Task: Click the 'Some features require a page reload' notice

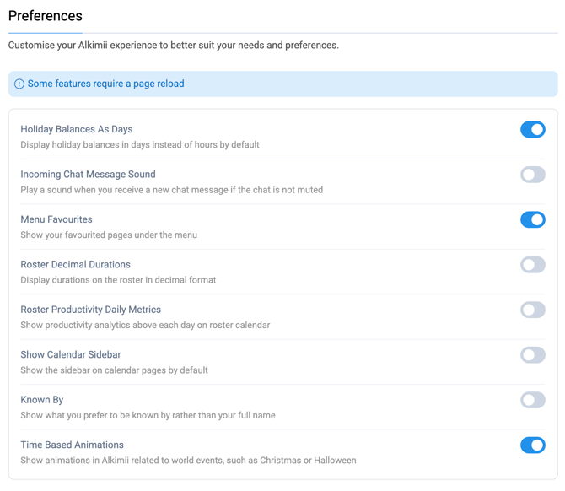Action: 105,84
